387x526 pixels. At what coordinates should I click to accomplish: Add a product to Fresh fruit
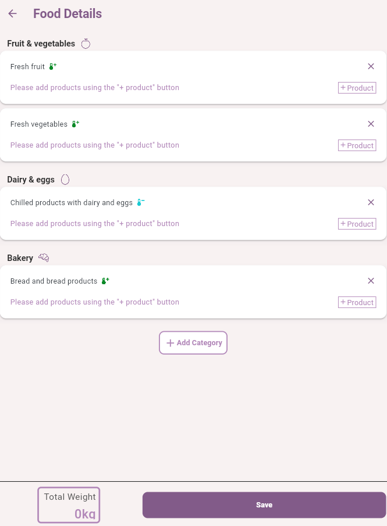coord(357,88)
